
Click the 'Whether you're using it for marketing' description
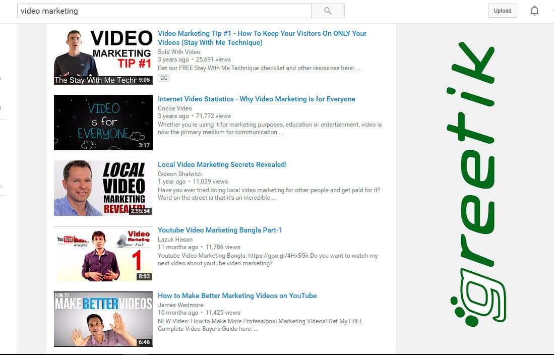pyautogui.click(x=270, y=129)
